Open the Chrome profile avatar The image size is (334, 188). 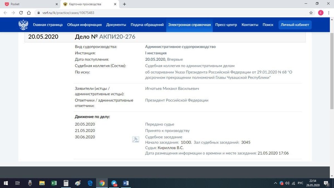tap(321, 13)
